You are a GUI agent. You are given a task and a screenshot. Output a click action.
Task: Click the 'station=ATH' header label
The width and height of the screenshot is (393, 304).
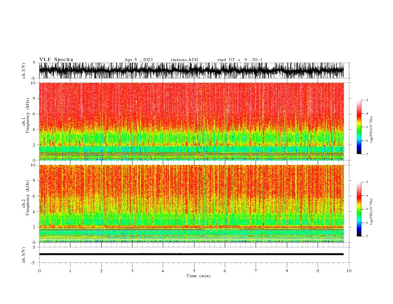184,60
